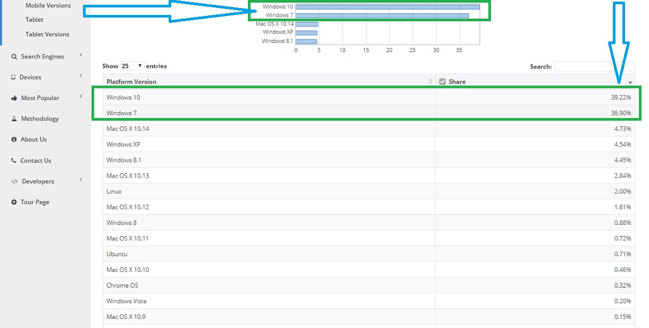Select the Windows XP table row
Viewport: 649px width, 328px height.
point(369,145)
